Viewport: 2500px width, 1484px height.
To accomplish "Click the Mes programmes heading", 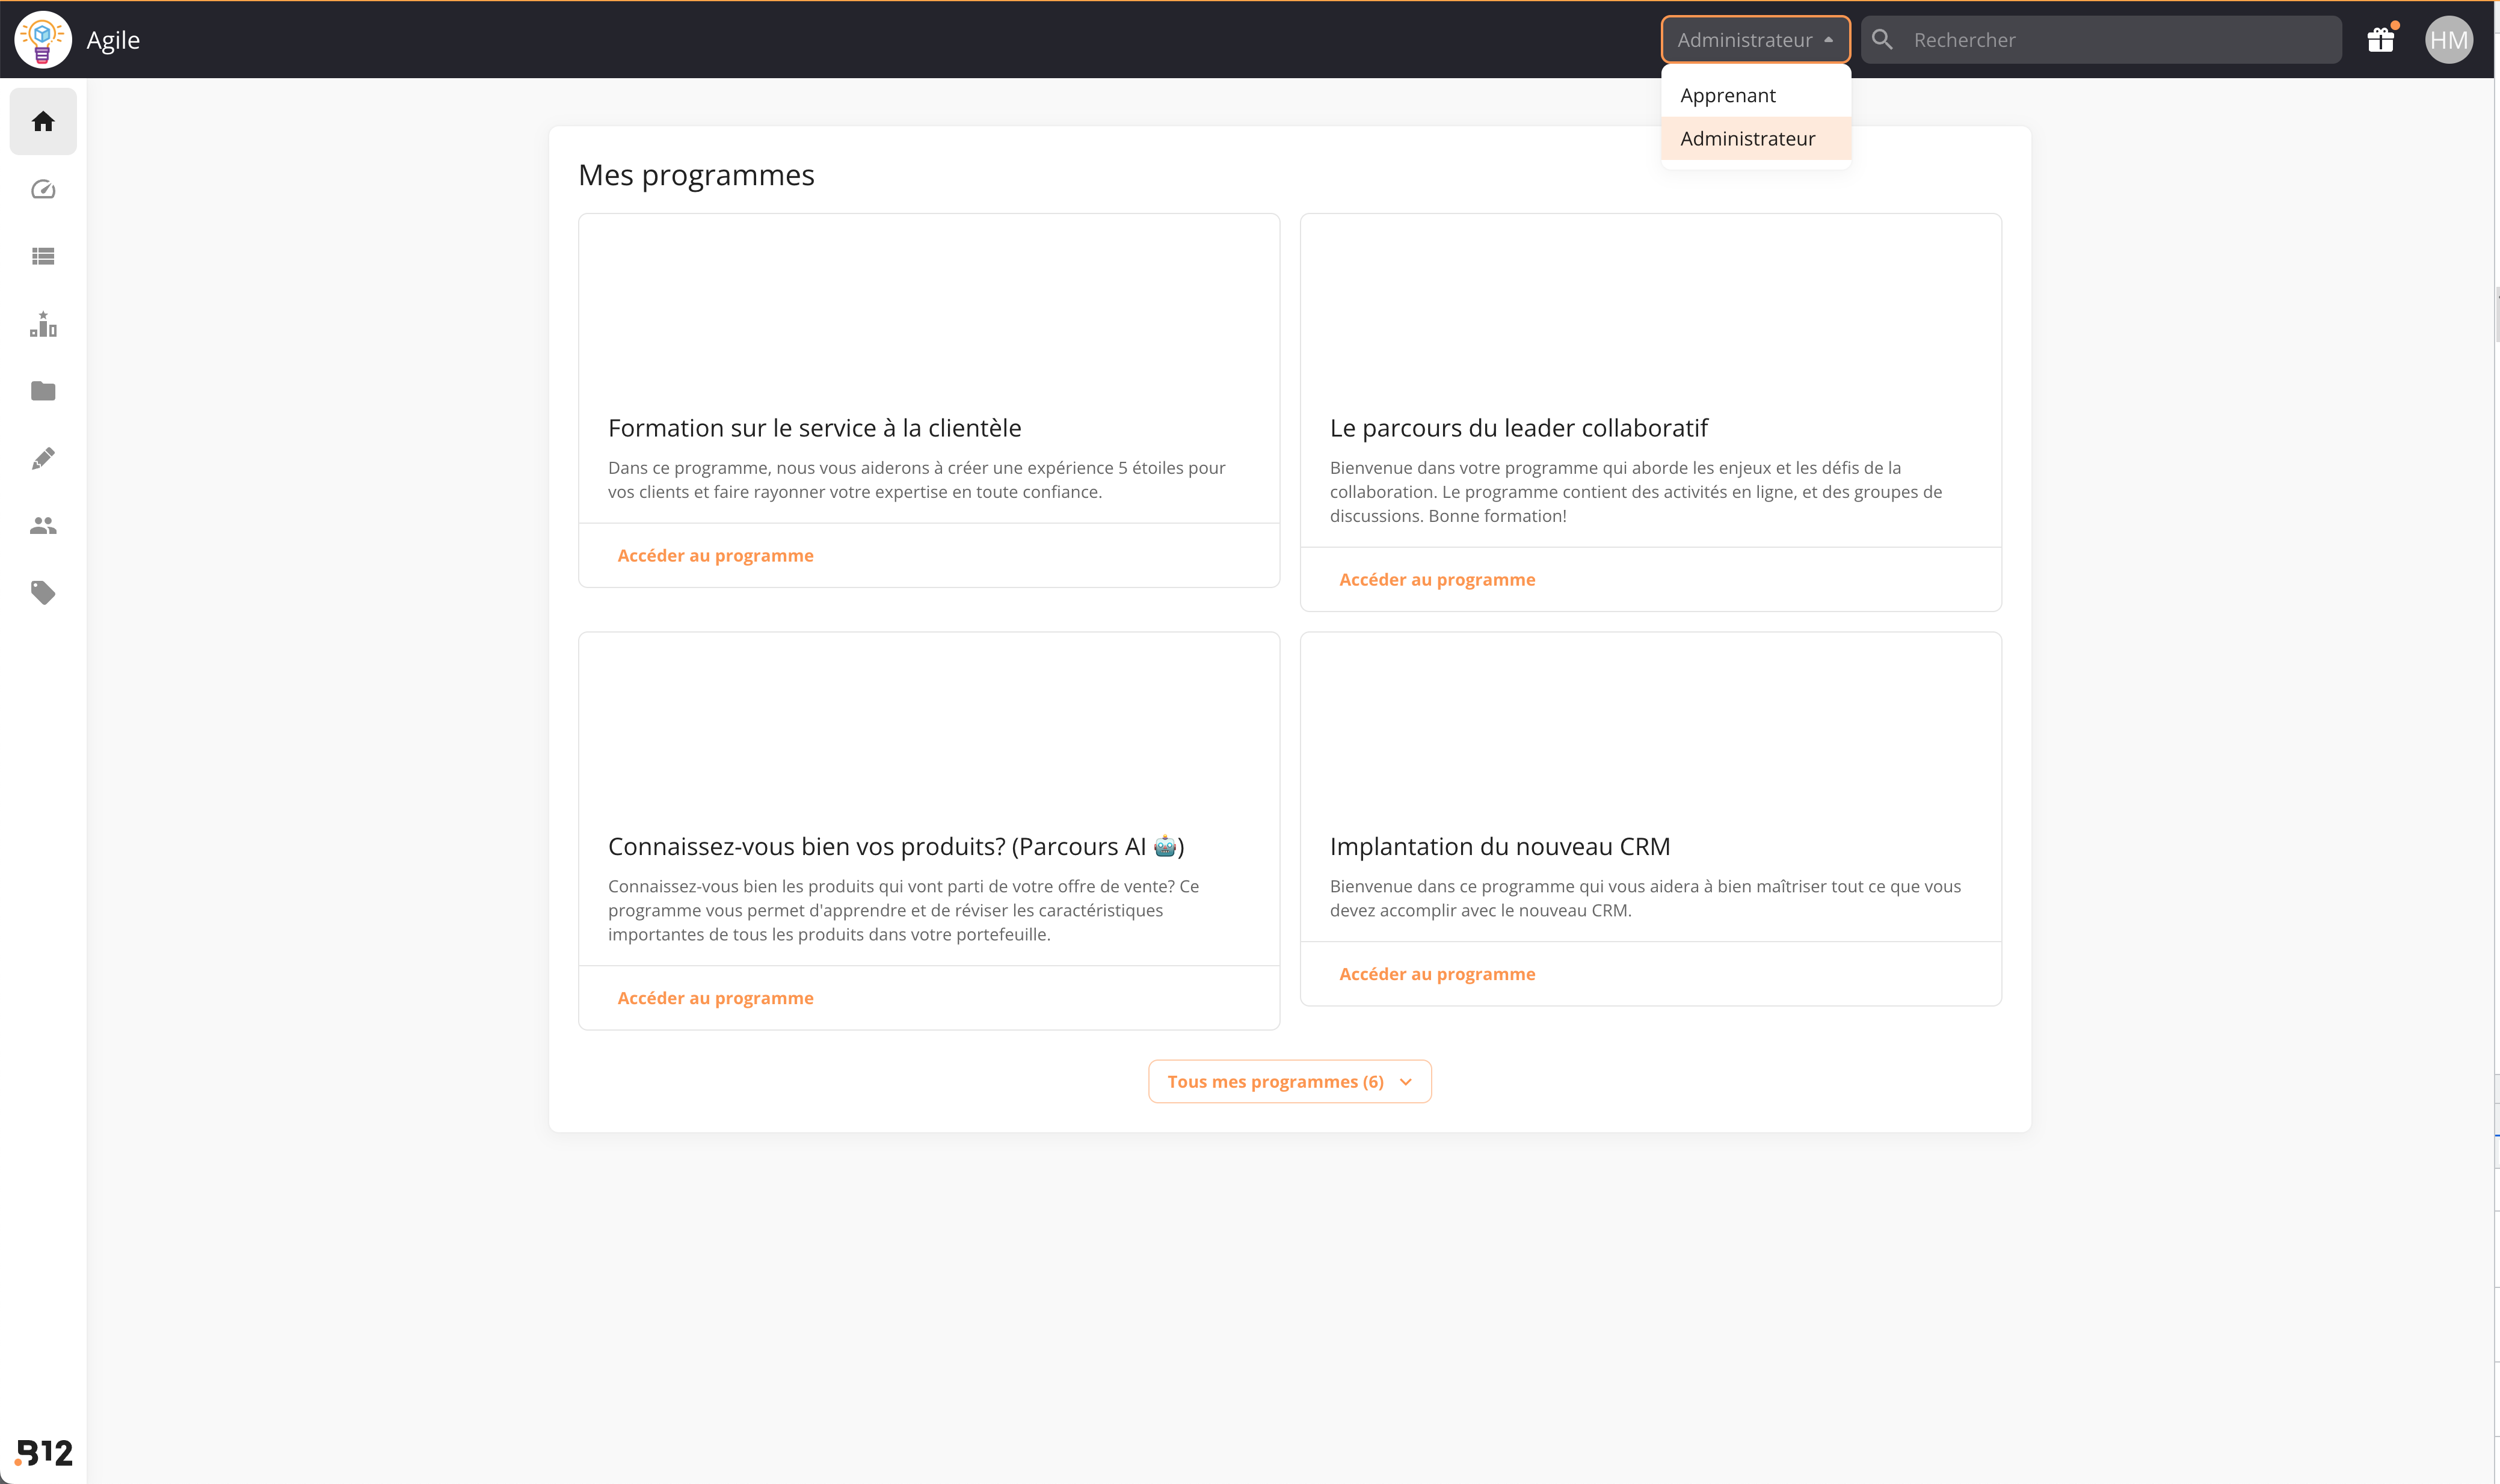I will (x=696, y=175).
